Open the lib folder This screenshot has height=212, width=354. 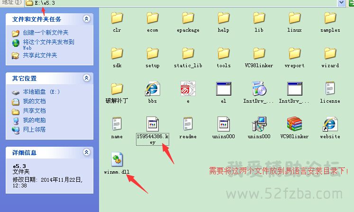(x=259, y=18)
